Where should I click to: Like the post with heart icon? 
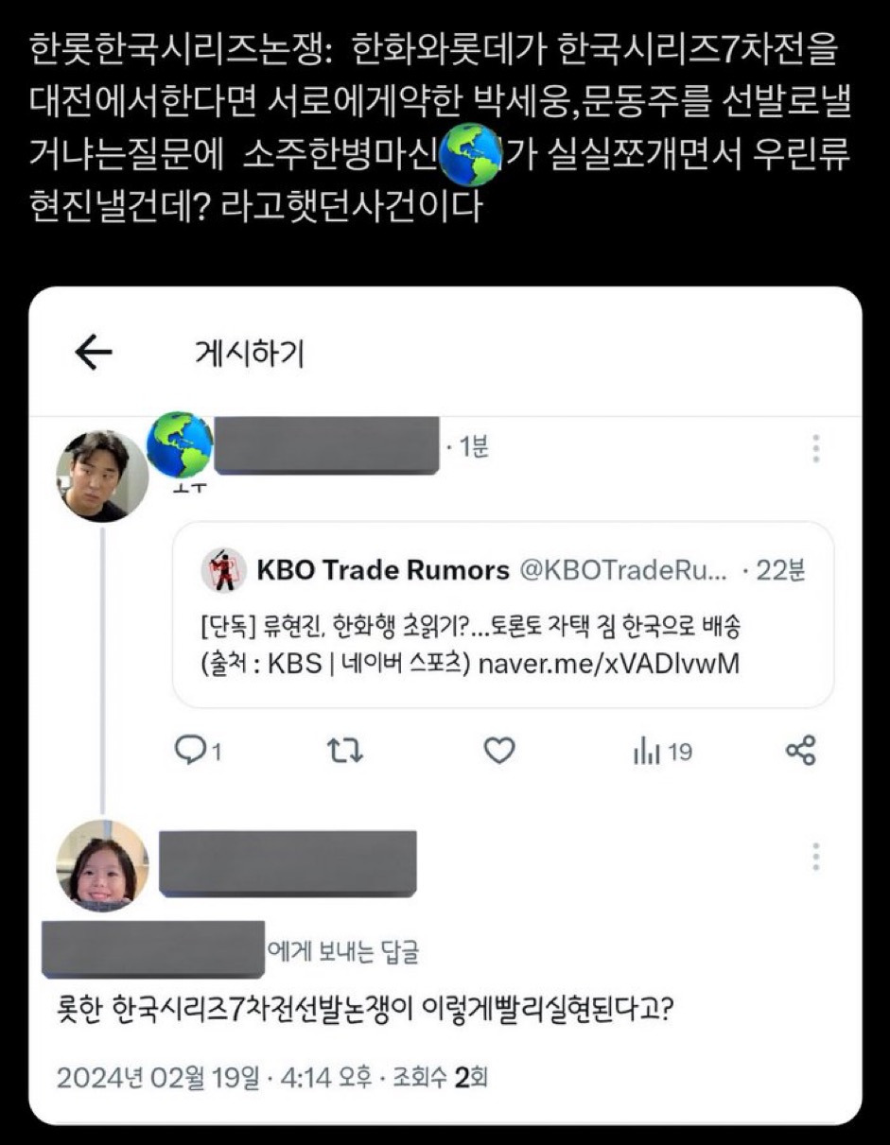499,752
